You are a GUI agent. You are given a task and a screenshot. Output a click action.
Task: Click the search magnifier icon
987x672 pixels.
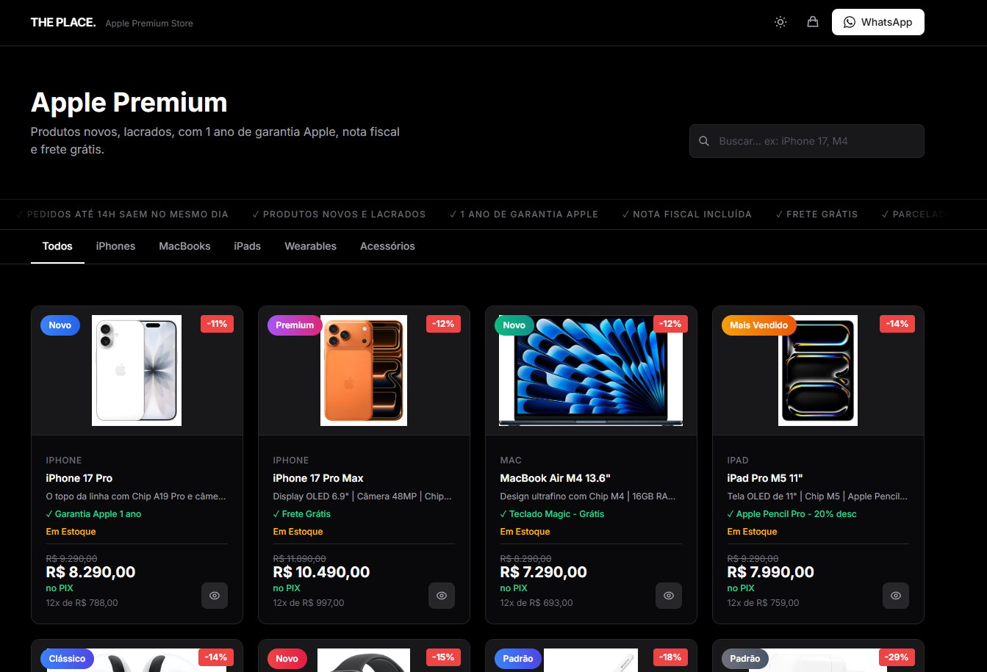point(704,141)
